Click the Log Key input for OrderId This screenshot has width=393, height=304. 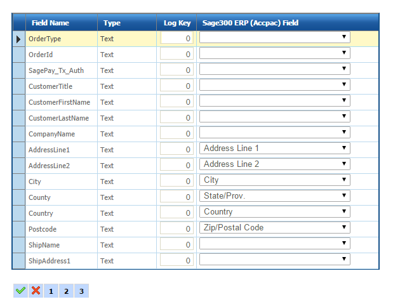click(x=177, y=55)
